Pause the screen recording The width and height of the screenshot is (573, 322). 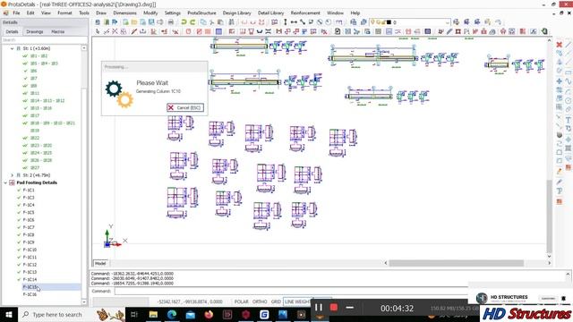coord(319,308)
